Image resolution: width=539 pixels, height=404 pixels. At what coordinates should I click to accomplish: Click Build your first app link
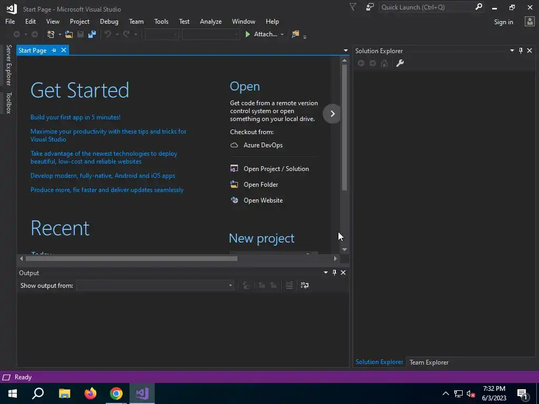point(75,117)
